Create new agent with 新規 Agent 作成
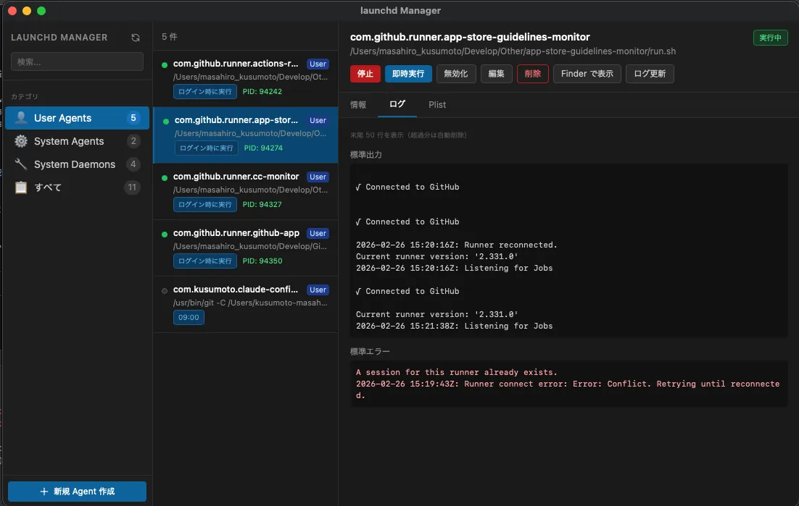 coord(77,492)
